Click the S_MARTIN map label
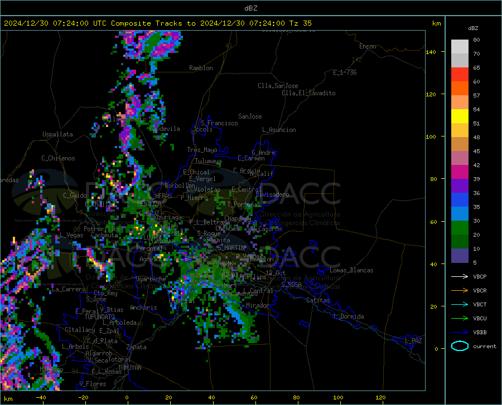The width and height of the screenshot is (502, 405). [231, 248]
